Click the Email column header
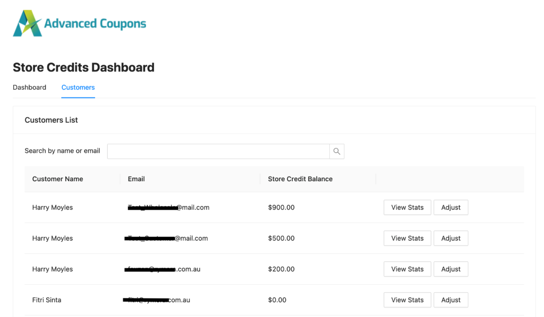Viewport: 544px width, 317px height. click(137, 179)
